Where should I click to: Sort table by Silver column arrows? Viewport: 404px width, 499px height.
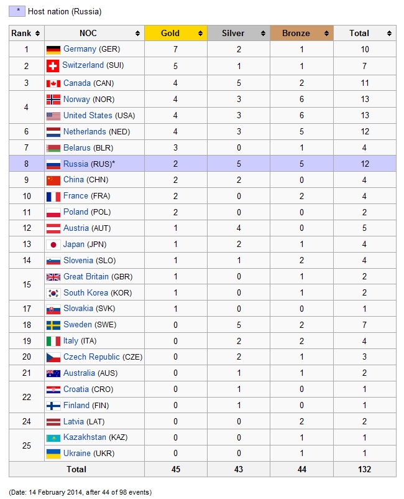coord(263,34)
